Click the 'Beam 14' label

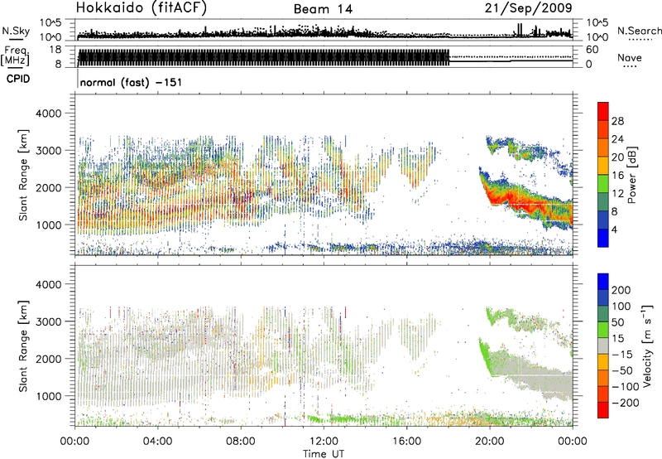coord(323,9)
